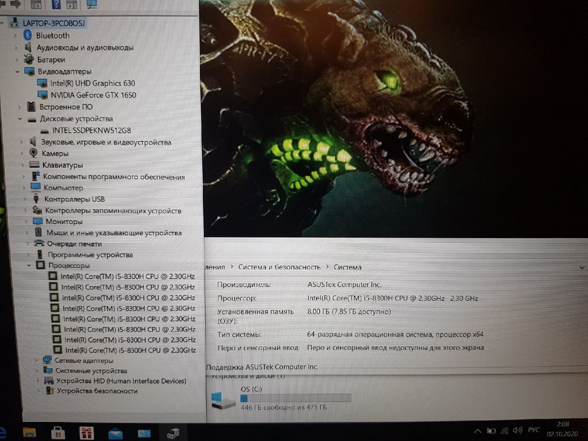Click the Система breadcrumb item
588x441 pixels.
(x=347, y=267)
